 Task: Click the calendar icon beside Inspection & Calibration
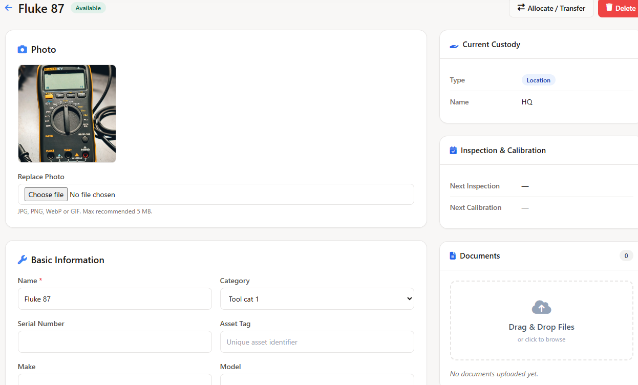[453, 151]
